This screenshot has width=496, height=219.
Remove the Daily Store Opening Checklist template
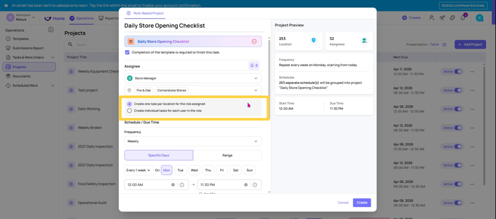(254, 41)
